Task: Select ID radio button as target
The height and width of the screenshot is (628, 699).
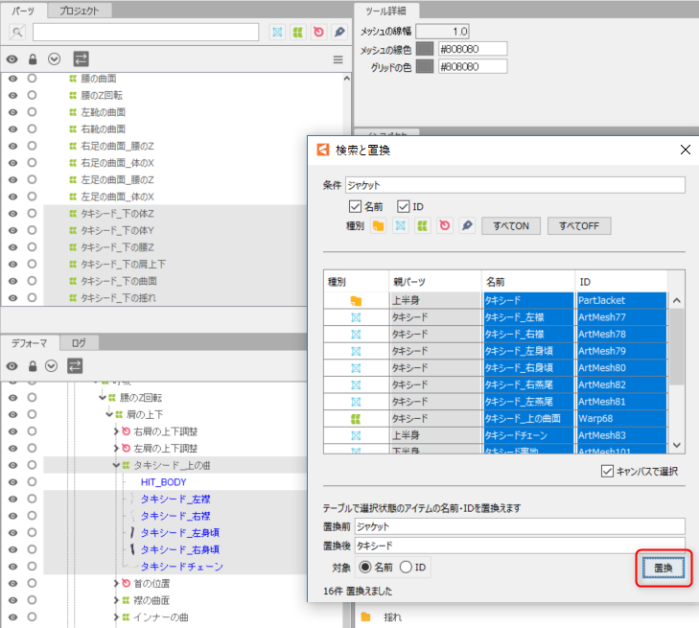Action: coord(406,567)
